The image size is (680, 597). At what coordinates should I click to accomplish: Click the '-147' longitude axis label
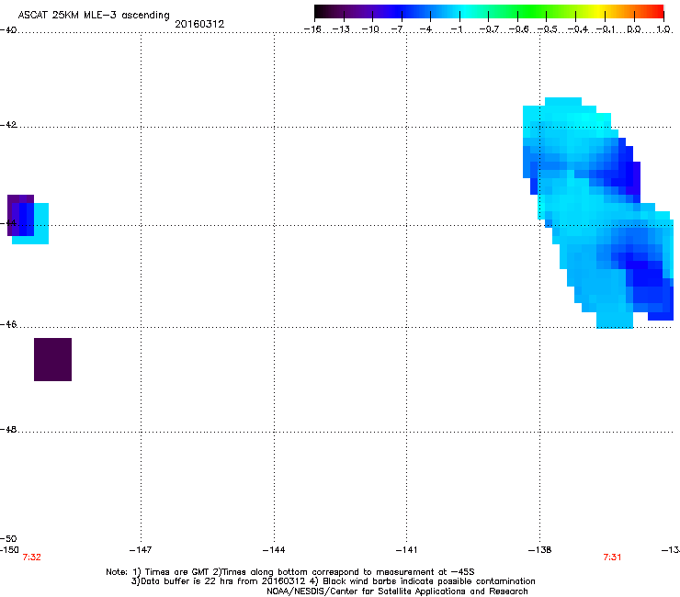point(141,550)
